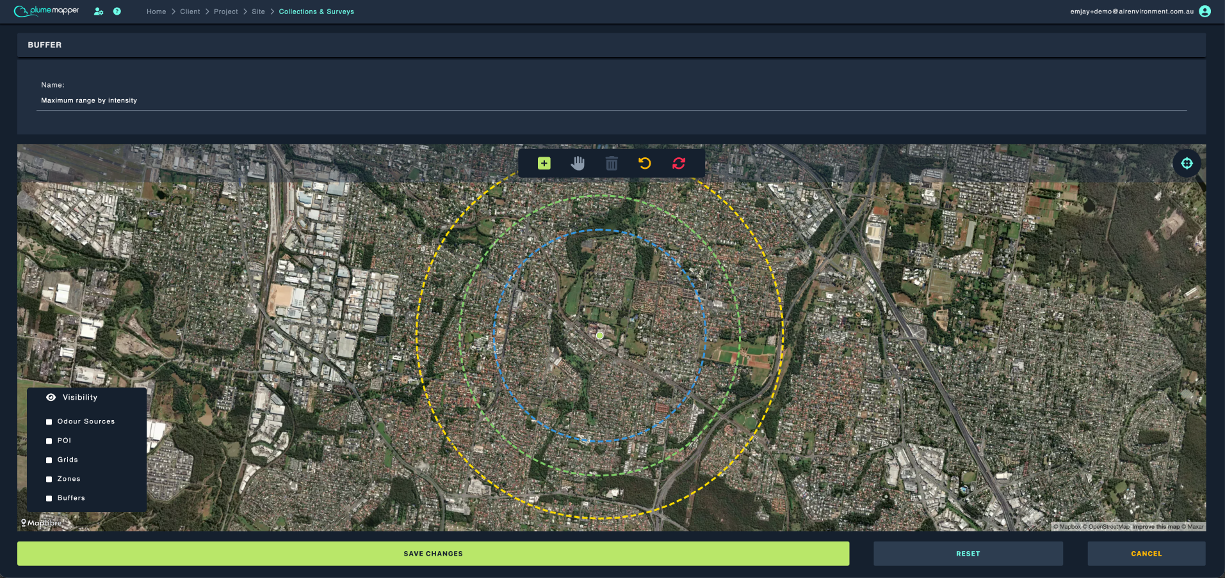
Task: Click the green centre point on map
Action: click(x=599, y=336)
